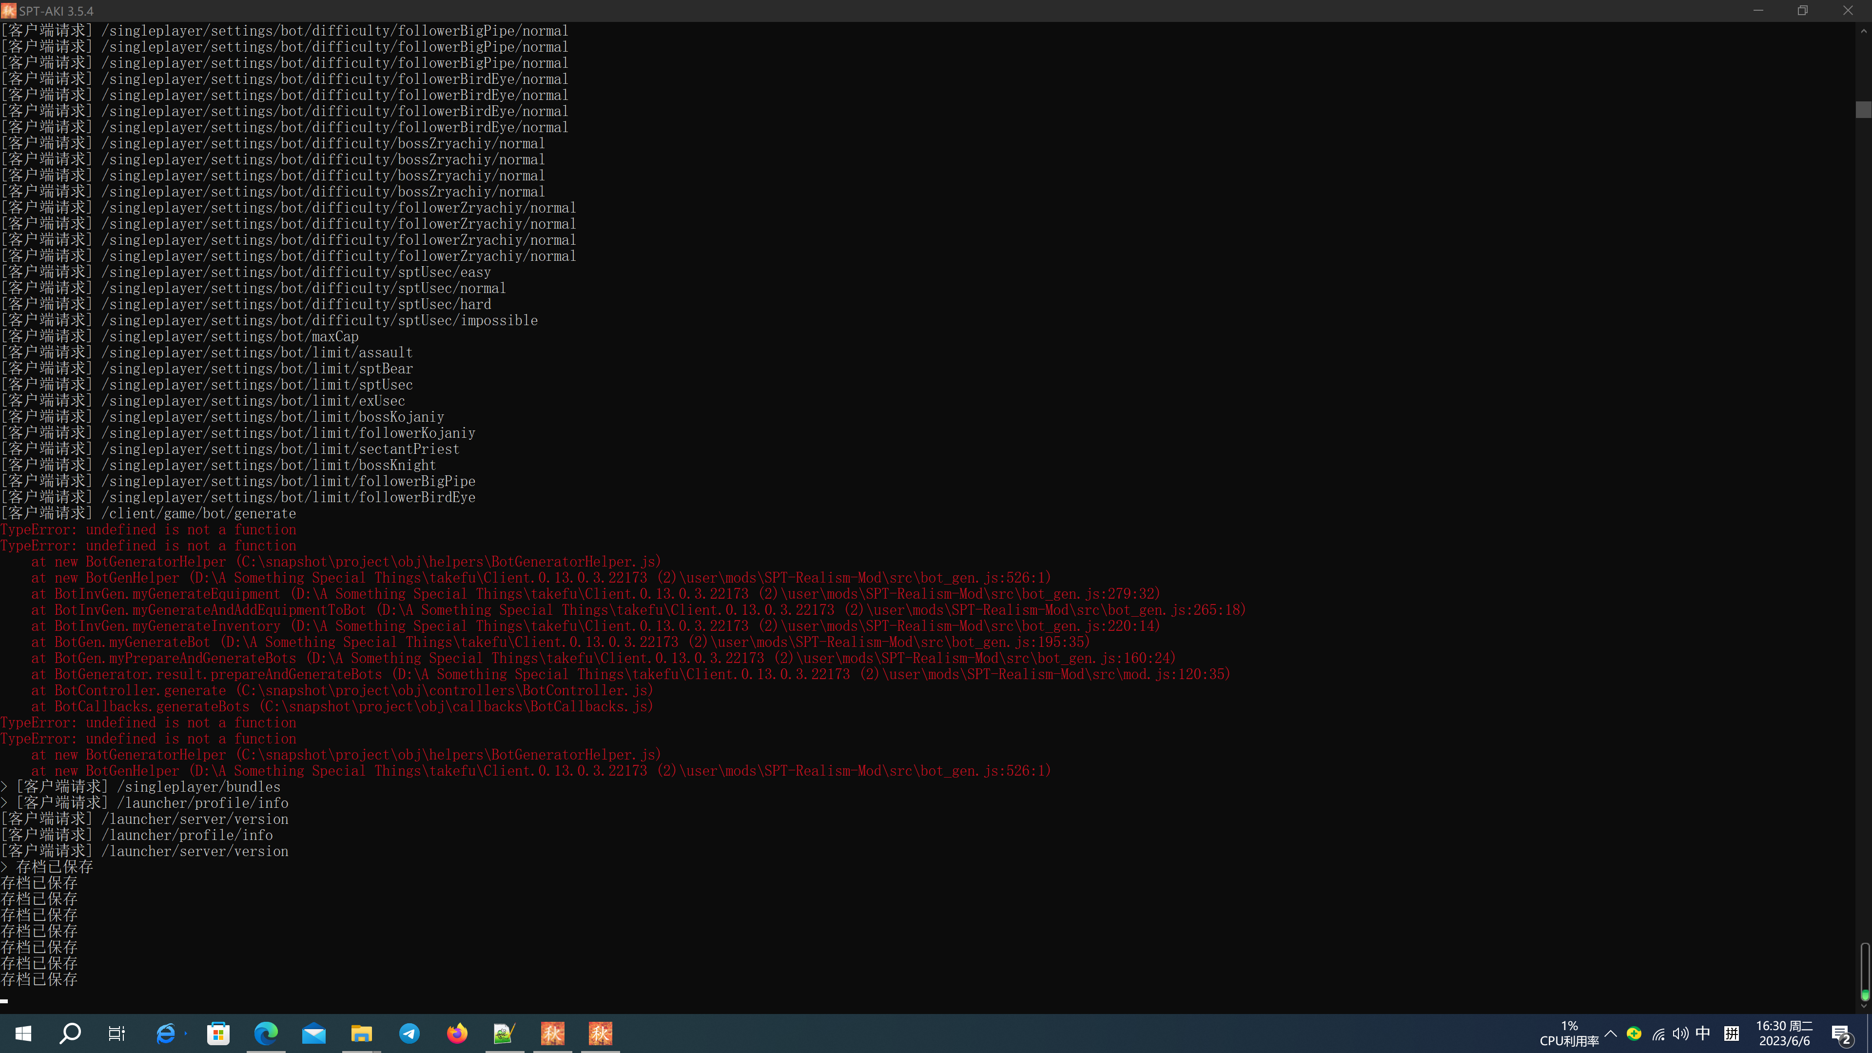Click the SPT-AKI title bar icon

(x=9, y=11)
